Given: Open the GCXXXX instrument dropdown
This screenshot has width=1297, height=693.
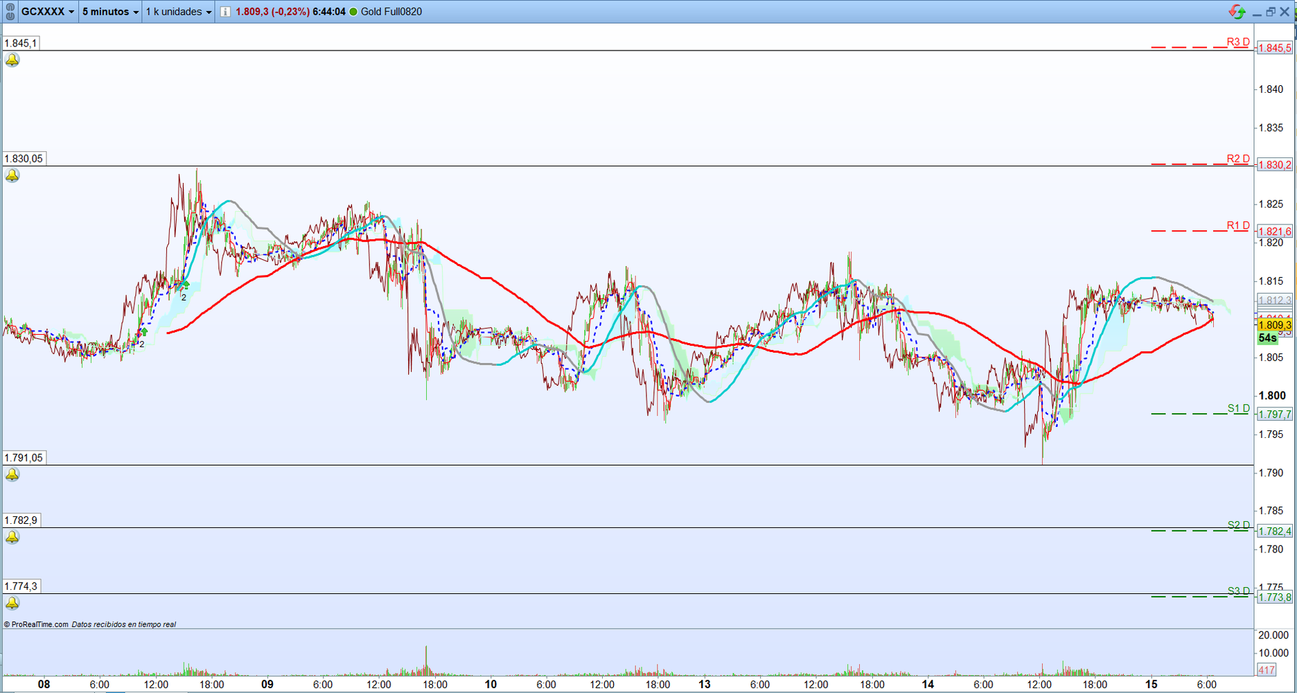Looking at the screenshot, I should click(47, 12).
